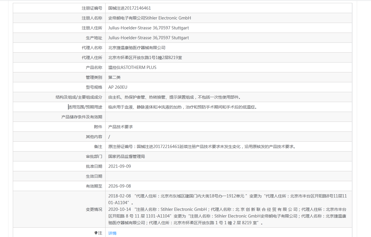Click the 代理人住所 Beijing address value
Screen dimensions: 371x237
145,58
